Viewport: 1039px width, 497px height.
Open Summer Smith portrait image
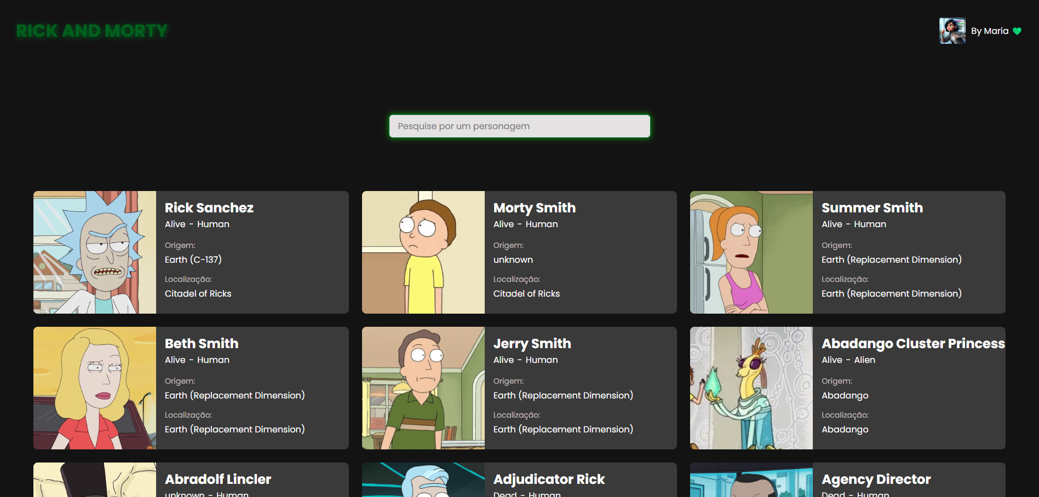751,252
